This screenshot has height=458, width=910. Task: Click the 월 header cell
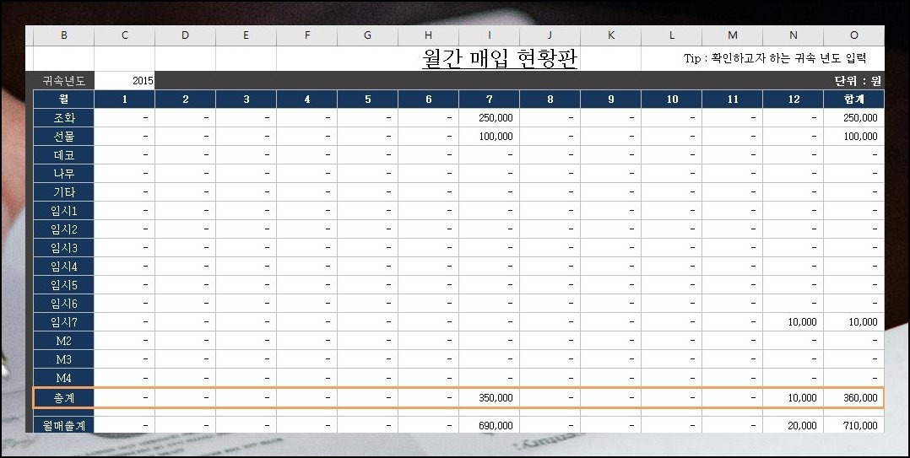(x=64, y=100)
